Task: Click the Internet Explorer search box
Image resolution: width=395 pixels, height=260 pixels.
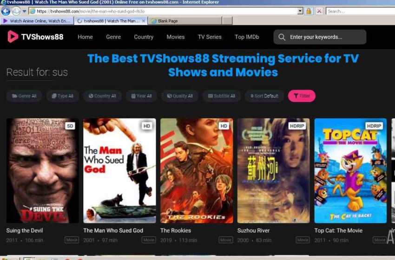Action: (360, 11)
